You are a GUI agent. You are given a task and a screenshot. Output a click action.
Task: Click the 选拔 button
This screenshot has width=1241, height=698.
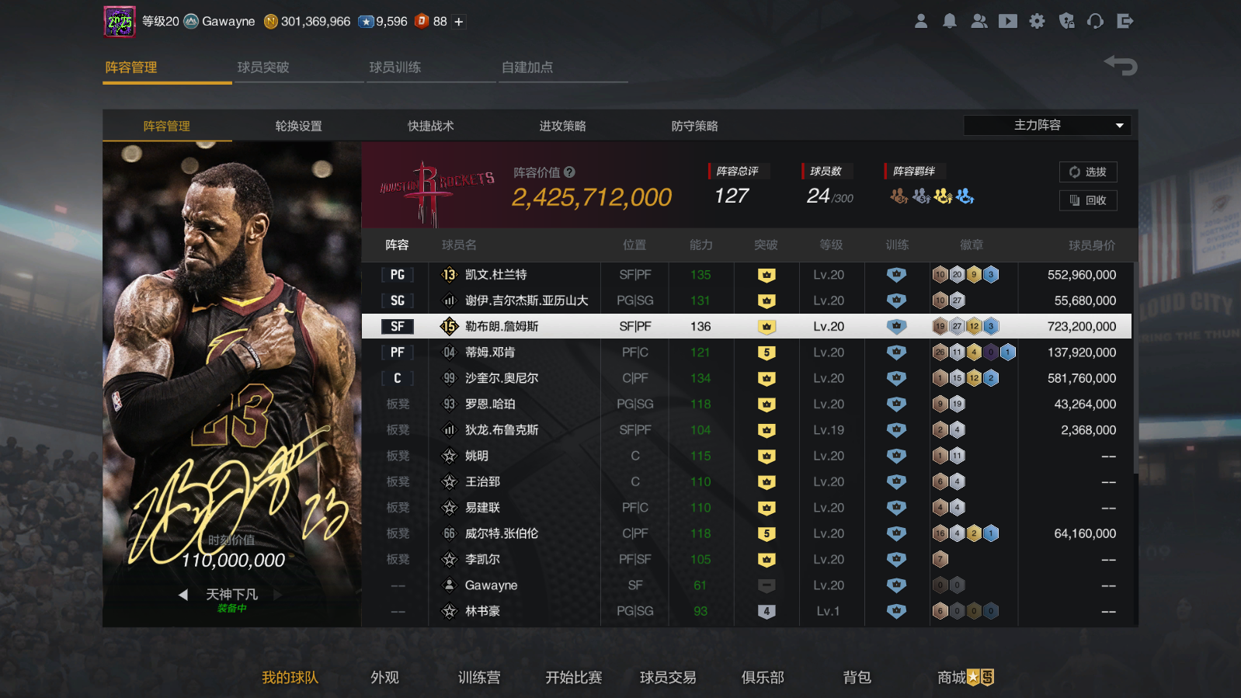coord(1088,172)
